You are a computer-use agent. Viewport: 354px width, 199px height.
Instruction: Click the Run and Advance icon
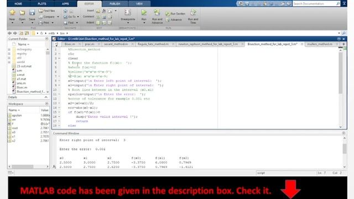coord(157,12)
